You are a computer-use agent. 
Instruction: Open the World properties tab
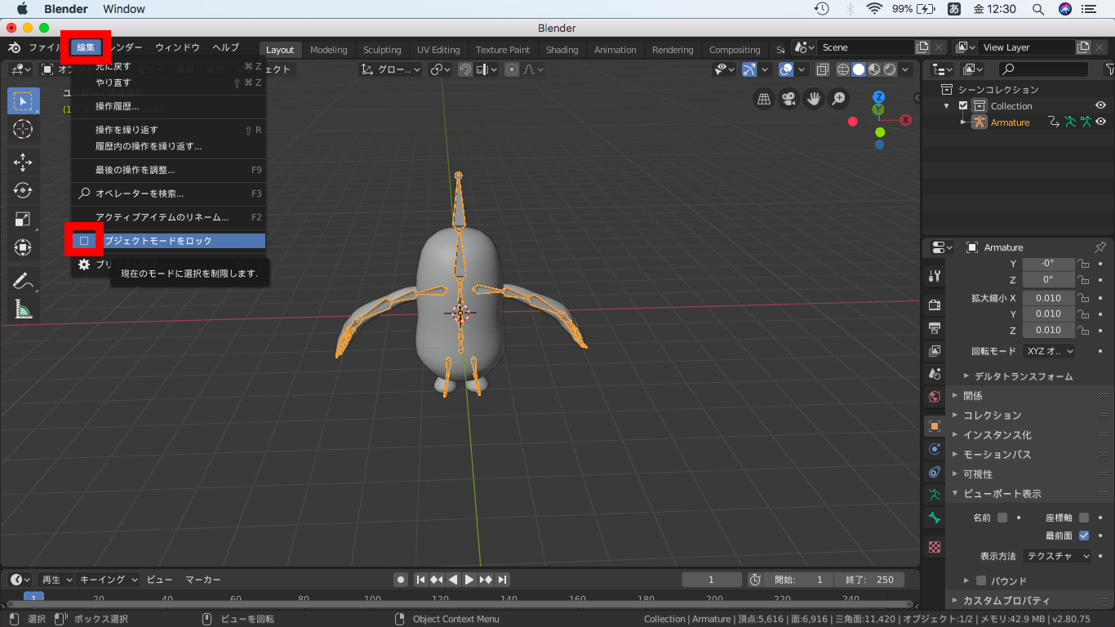(935, 397)
